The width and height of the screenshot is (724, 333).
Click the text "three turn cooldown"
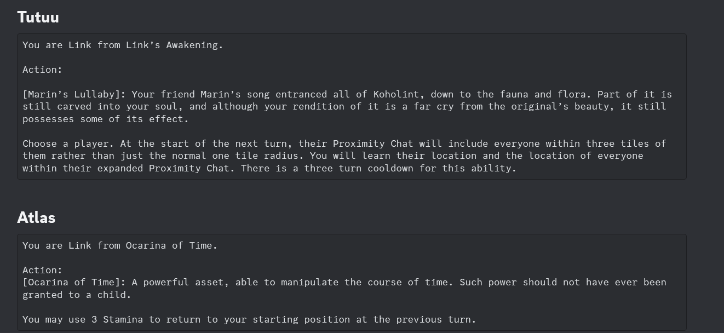point(359,168)
